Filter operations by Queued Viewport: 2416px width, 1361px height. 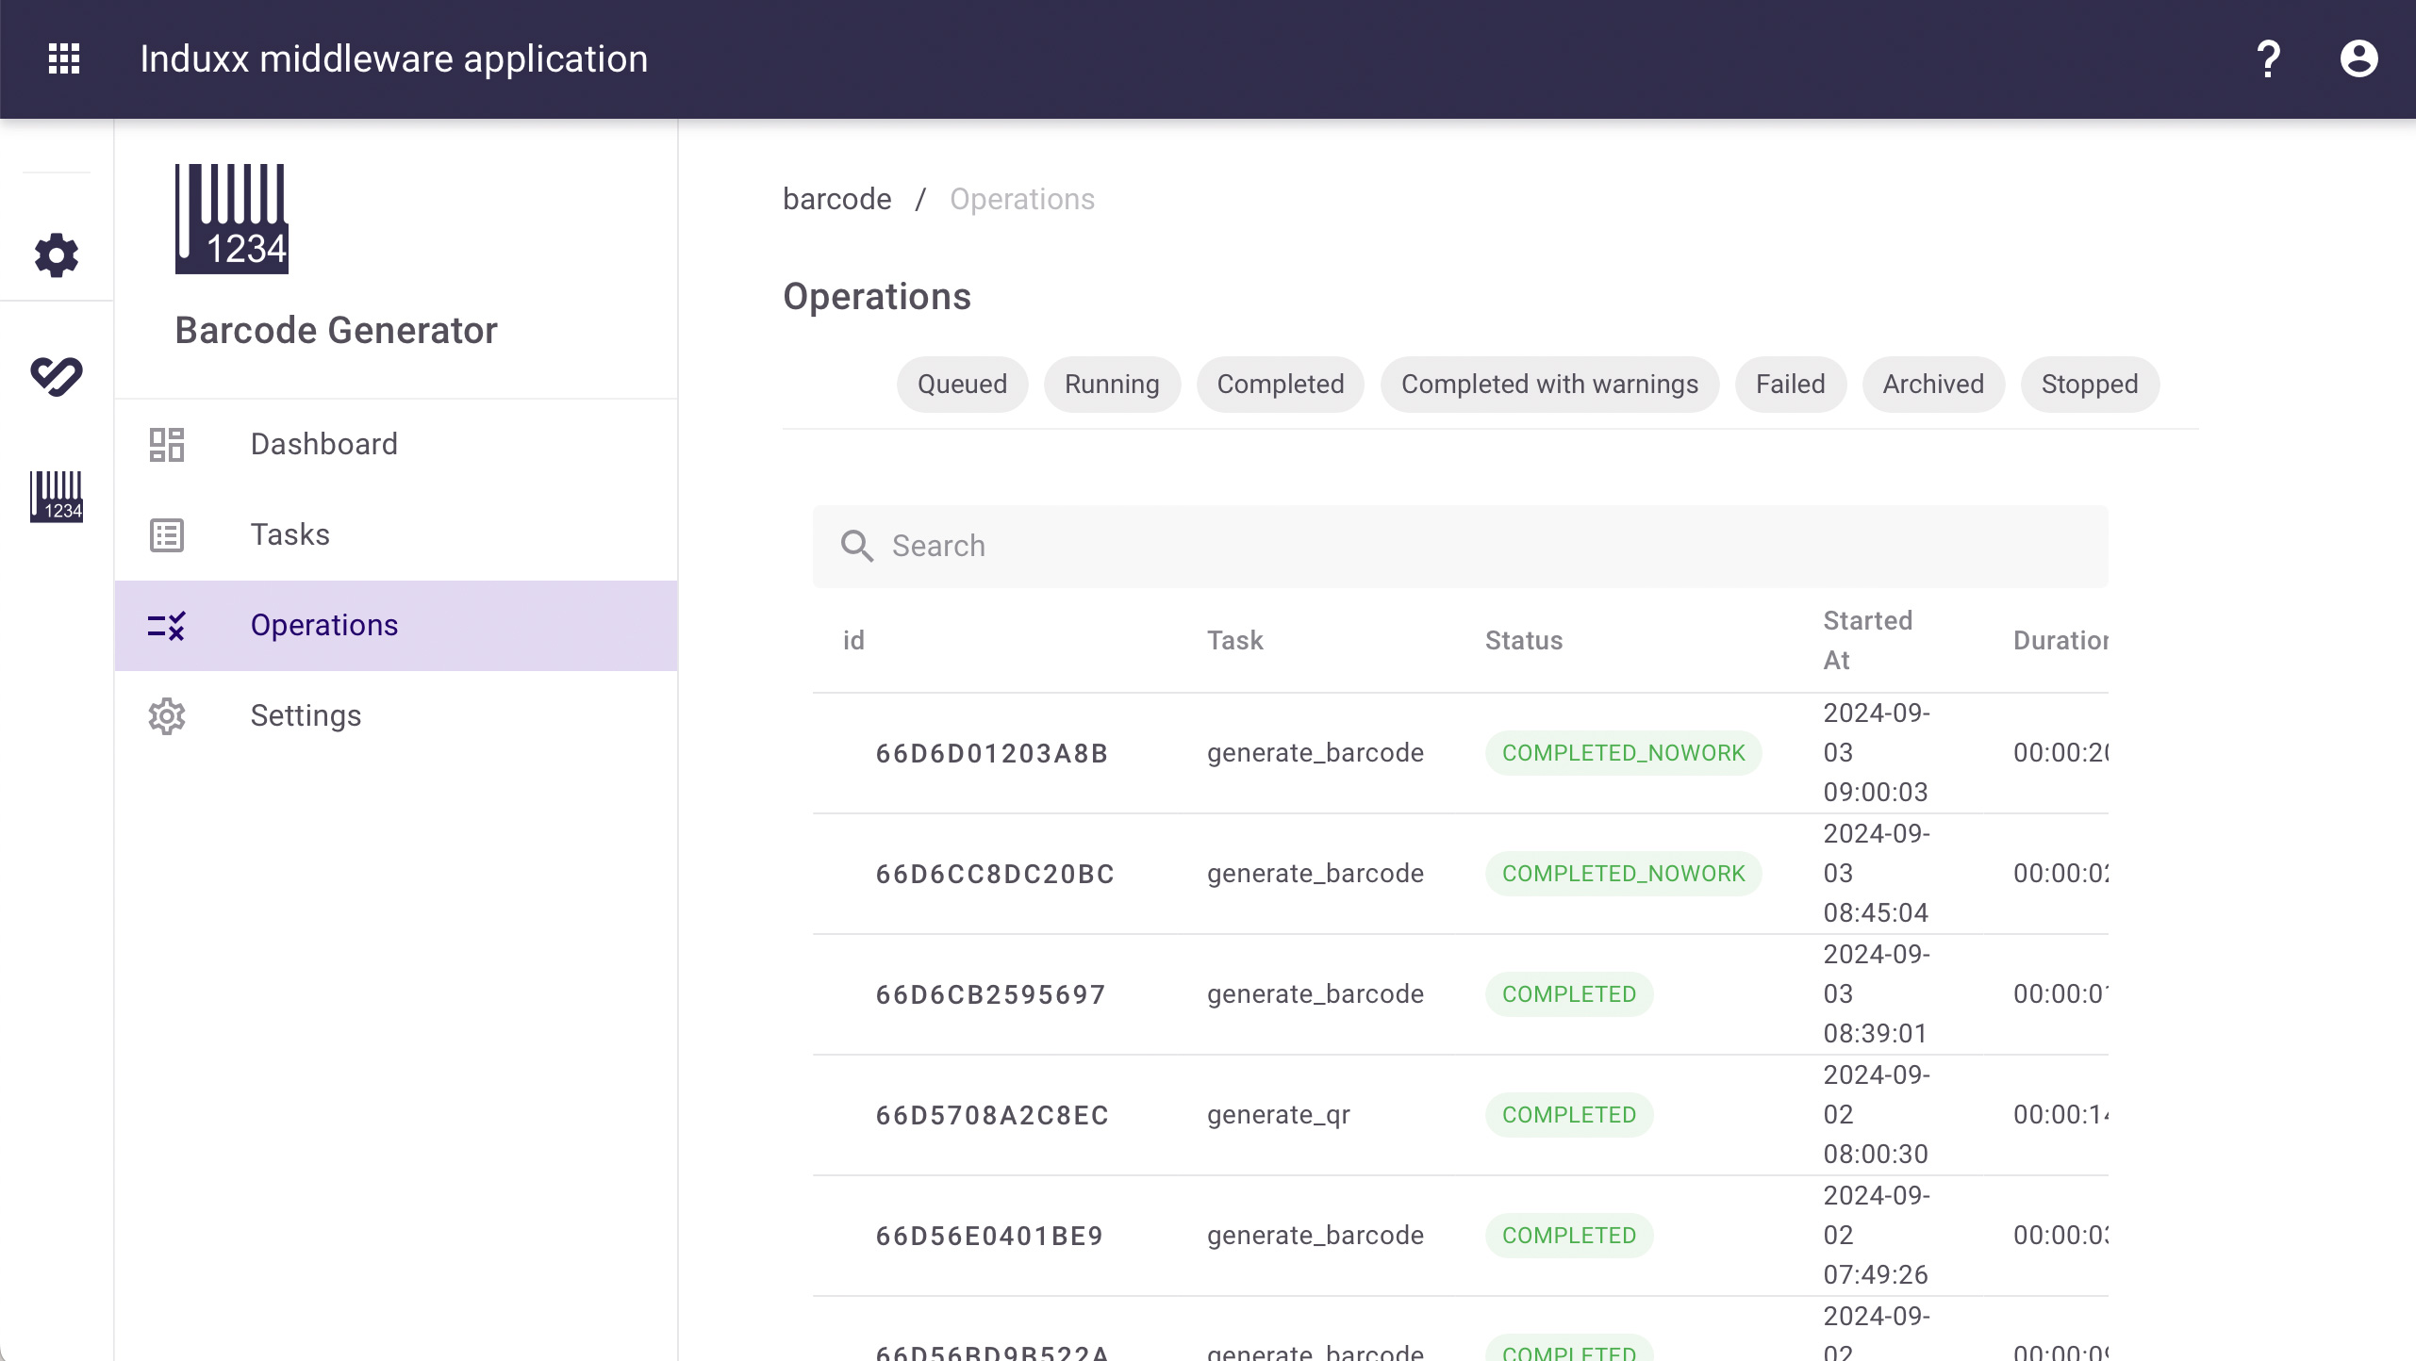[x=962, y=384]
